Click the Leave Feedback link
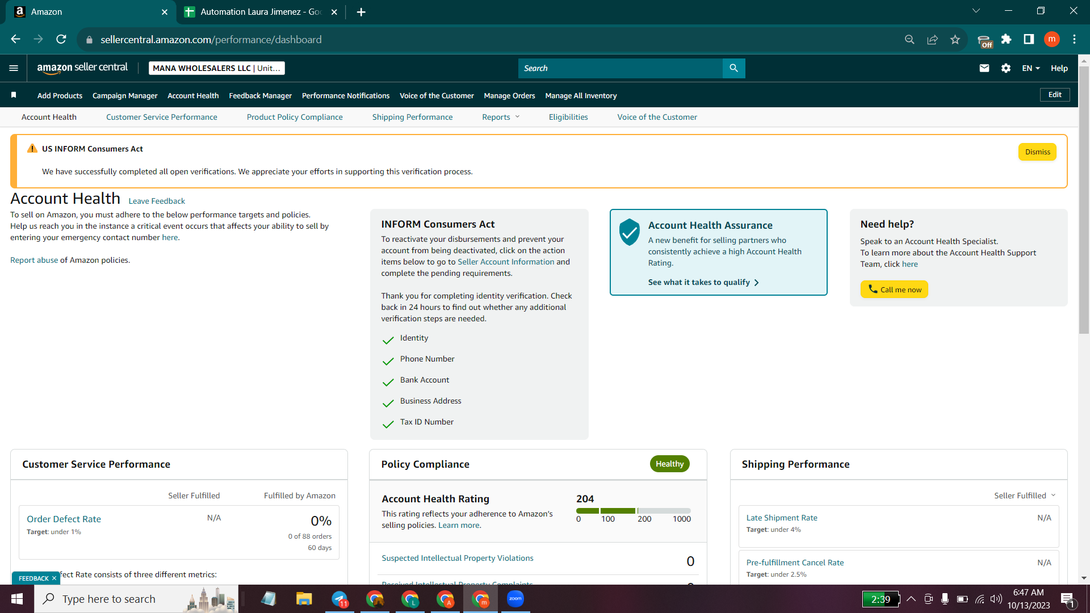Image resolution: width=1090 pixels, height=613 pixels. (157, 201)
